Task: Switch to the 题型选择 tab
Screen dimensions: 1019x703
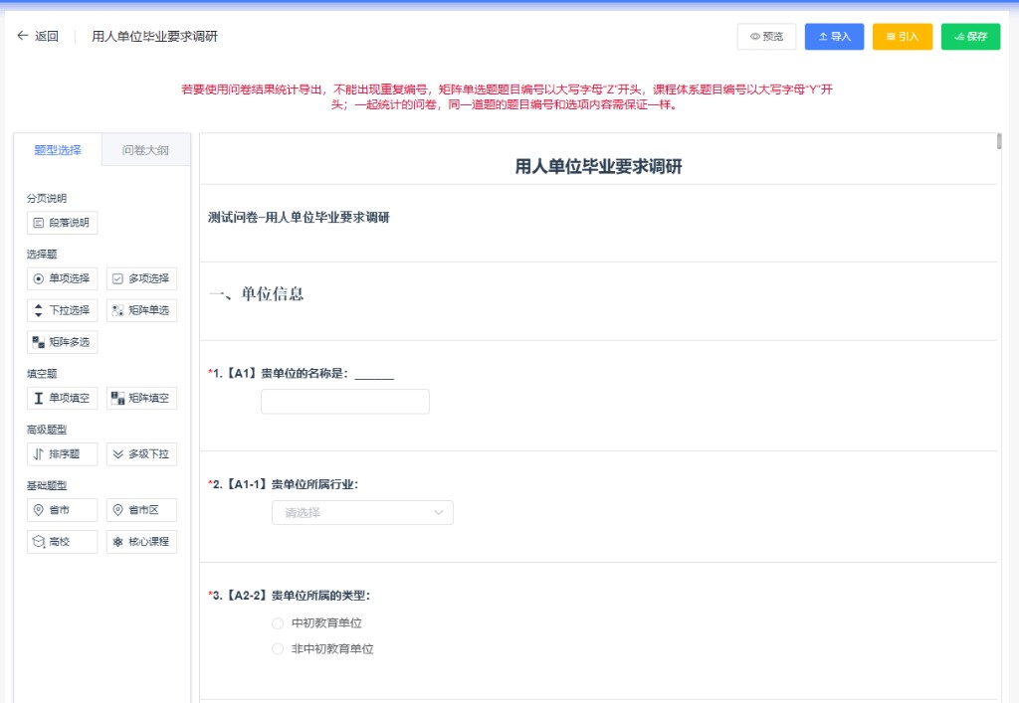Action: (x=57, y=150)
